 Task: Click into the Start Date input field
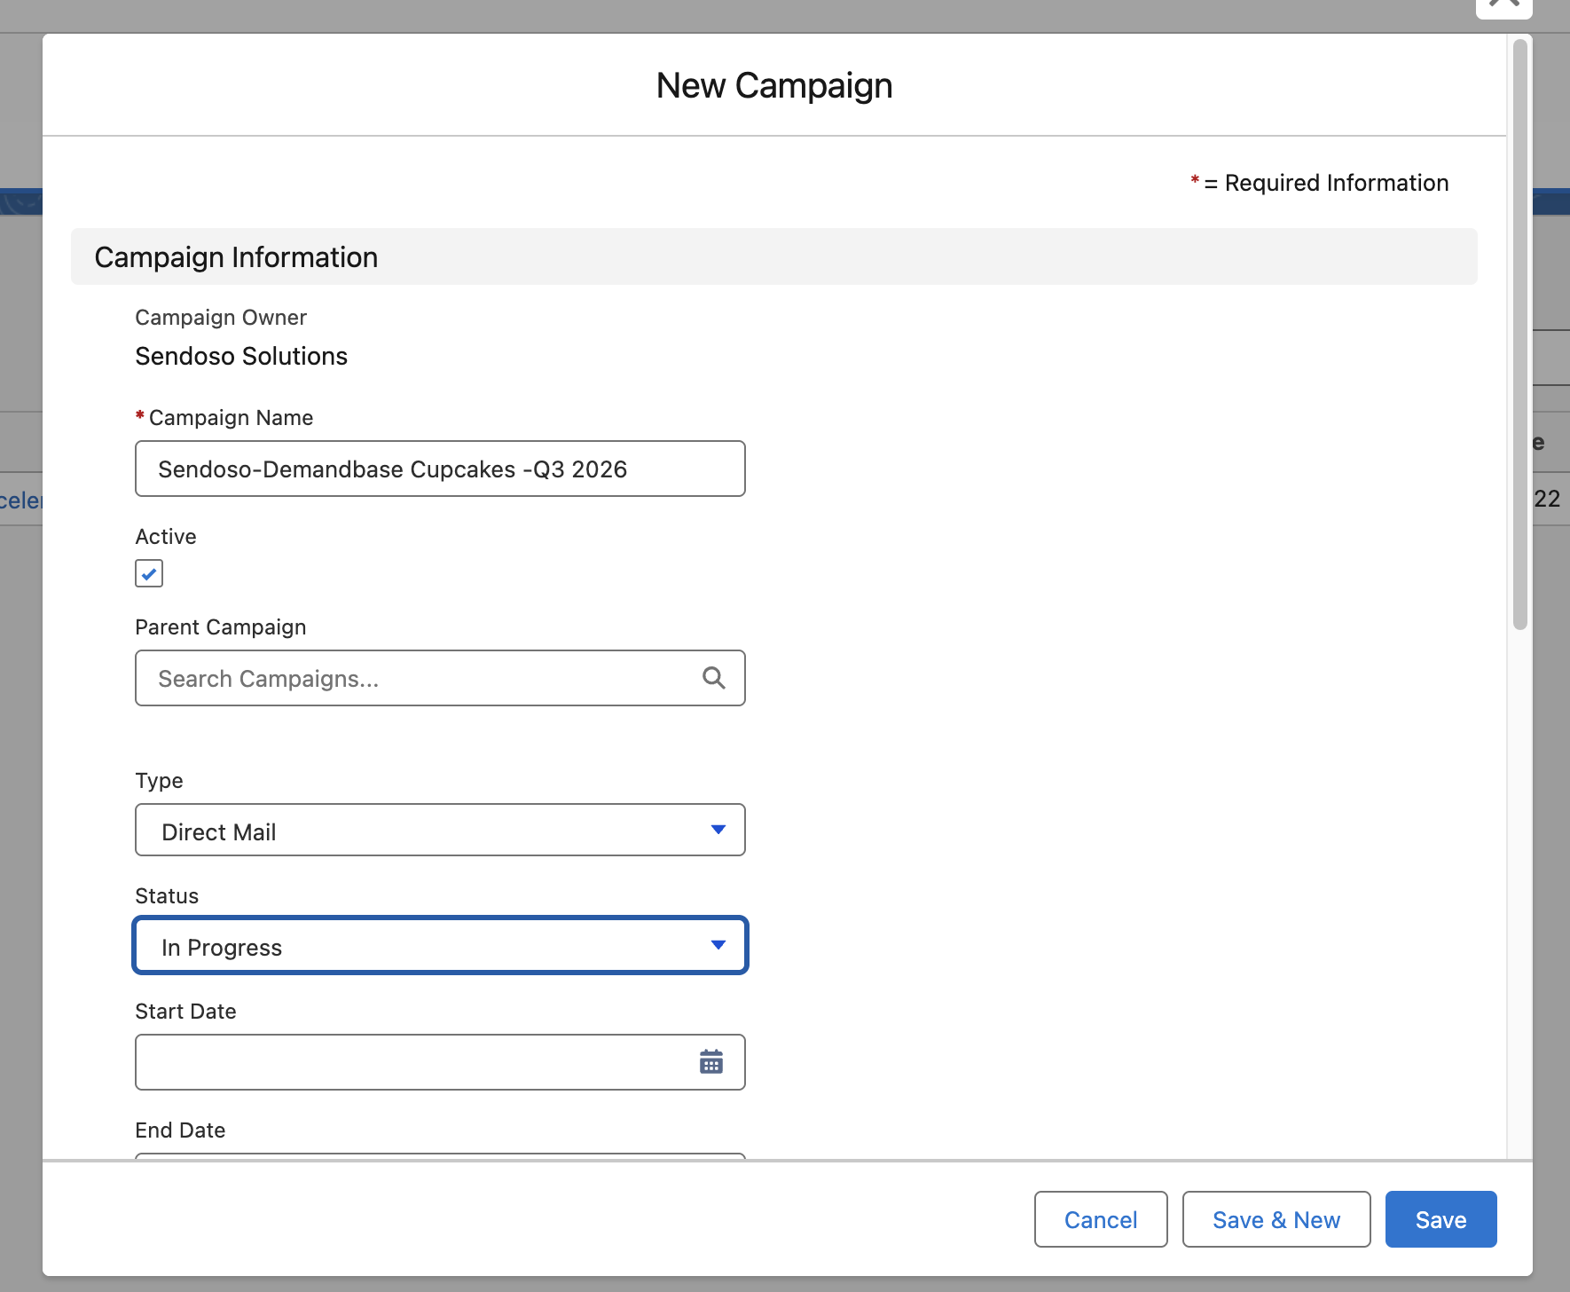(x=440, y=1062)
